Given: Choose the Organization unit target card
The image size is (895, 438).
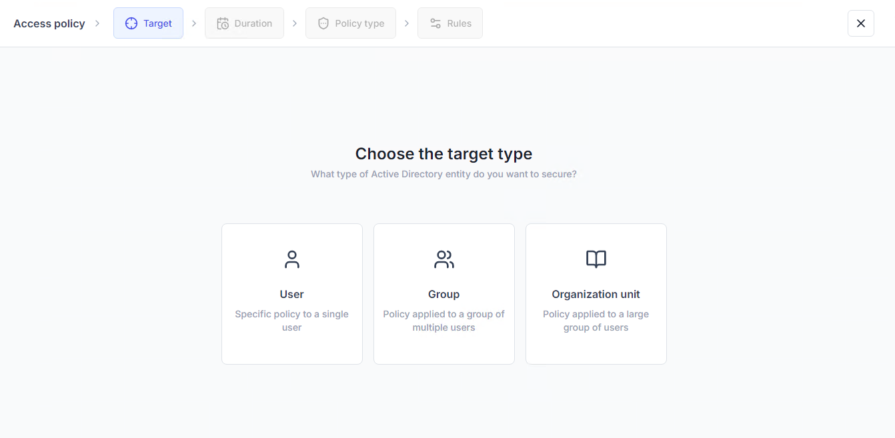Looking at the screenshot, I should pyautogui.click(x=596, y=294).
